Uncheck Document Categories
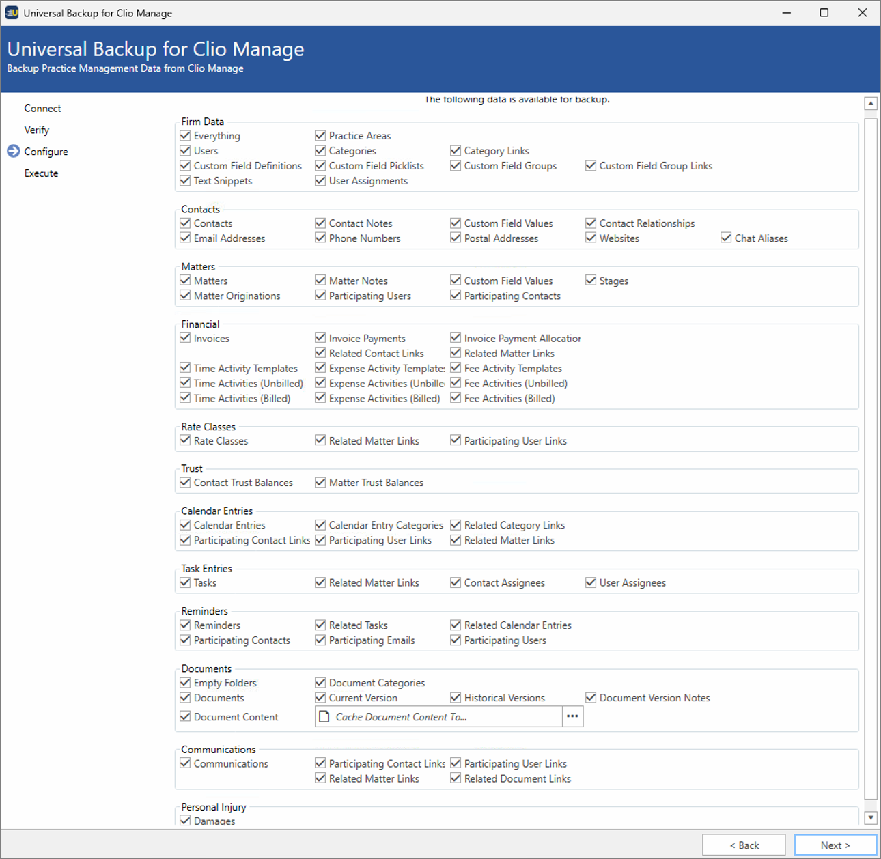Screen dimensions: 881x859 320,682
